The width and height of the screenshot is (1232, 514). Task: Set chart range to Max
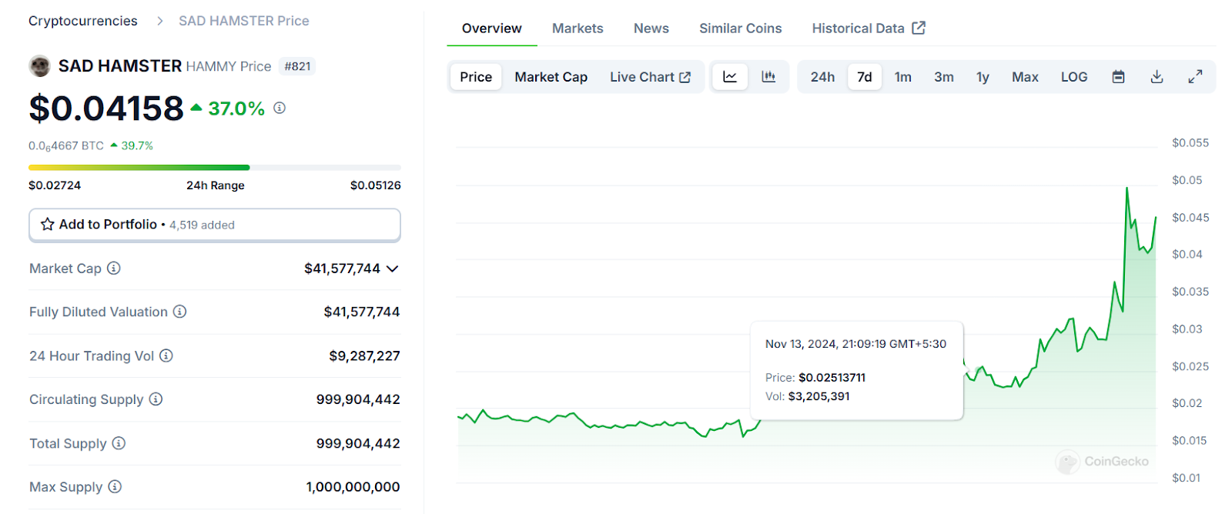[1025, 77]
